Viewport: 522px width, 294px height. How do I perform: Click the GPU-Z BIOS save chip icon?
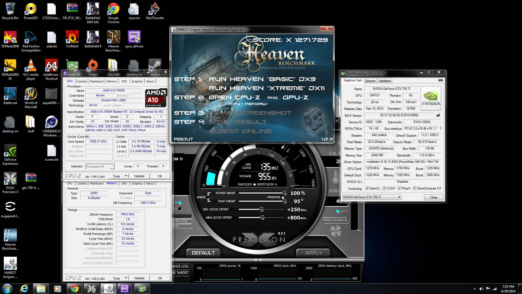pos(438,115)
